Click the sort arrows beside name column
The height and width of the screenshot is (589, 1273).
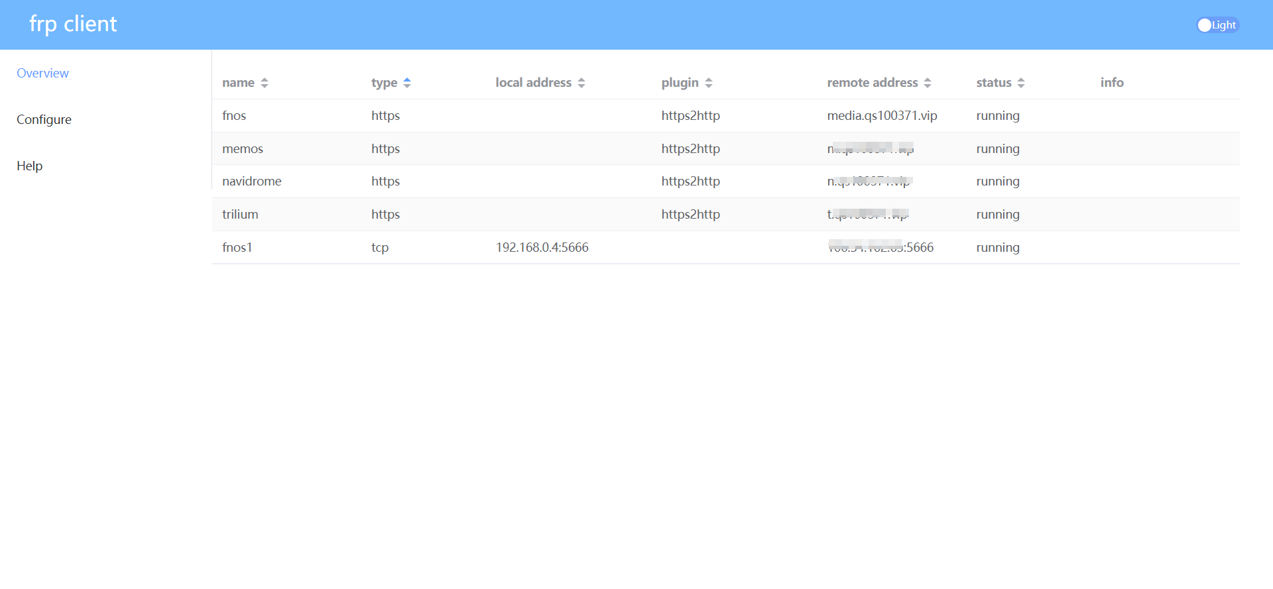point(265,83)
